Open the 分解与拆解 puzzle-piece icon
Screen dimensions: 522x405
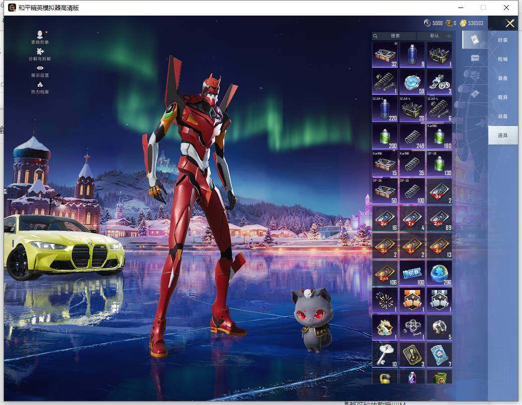click(x=40, y=51)
